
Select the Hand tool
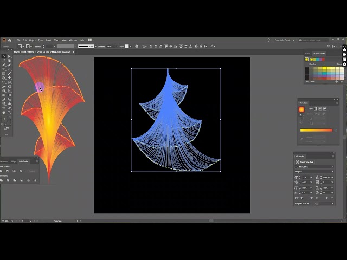coord(4,113)
